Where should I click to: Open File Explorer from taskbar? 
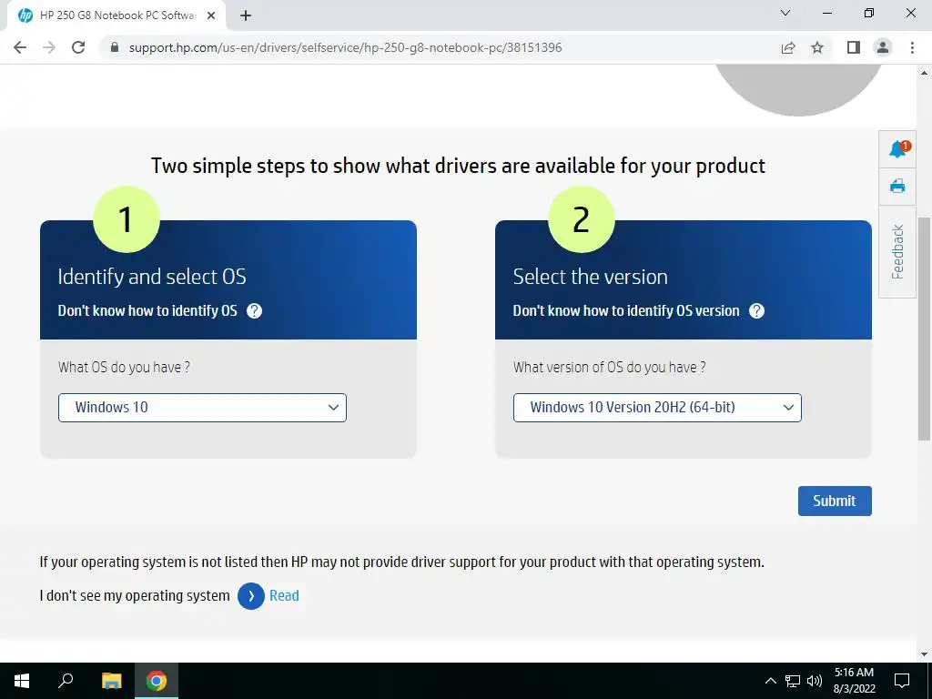point(111,681)
